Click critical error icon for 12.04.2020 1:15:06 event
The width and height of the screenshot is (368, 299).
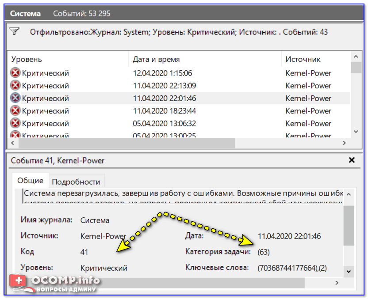15,73
